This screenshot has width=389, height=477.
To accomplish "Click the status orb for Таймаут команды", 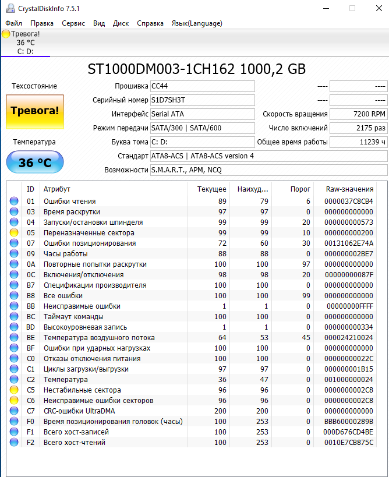I will click(14, 316).
